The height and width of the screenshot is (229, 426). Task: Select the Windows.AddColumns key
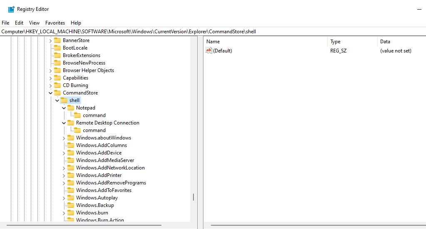[102, 145]
